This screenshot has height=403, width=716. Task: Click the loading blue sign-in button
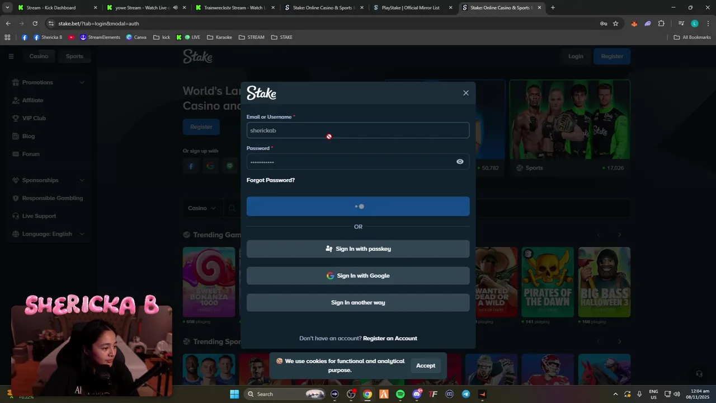pyautogui.click(x=358, y=207)
